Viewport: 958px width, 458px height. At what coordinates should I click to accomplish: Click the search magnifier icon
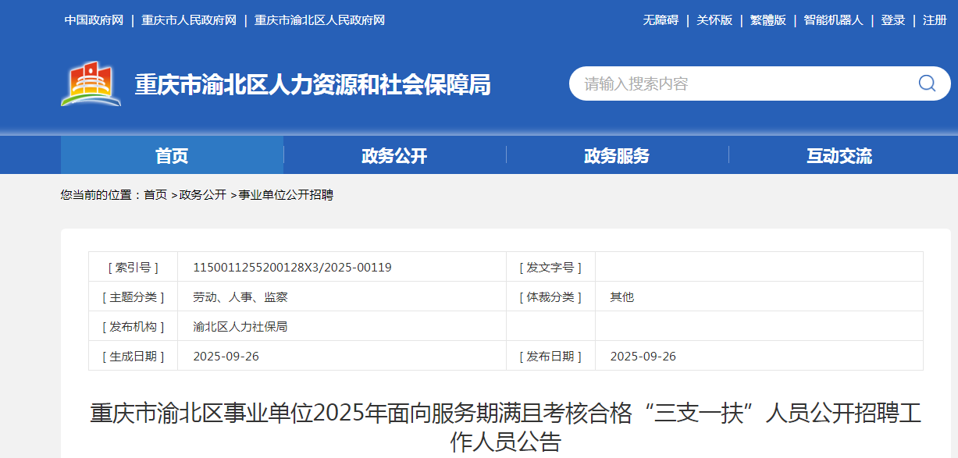(926, 83)
